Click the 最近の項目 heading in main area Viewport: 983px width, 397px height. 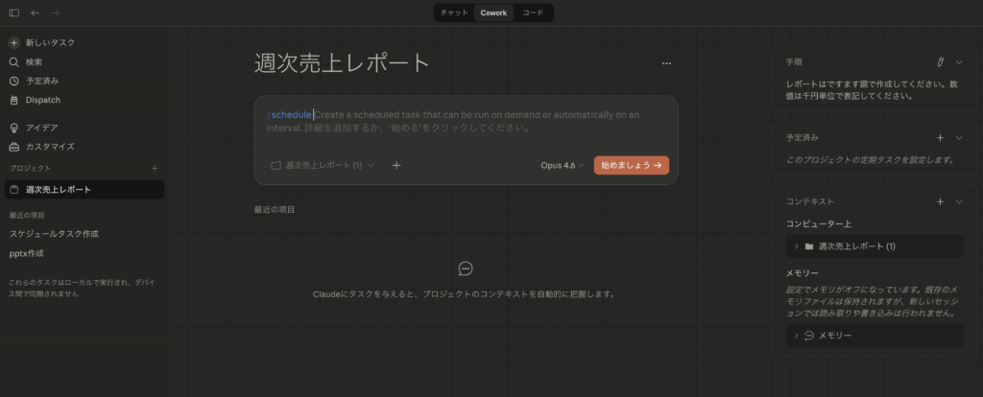click(x=275, y=210)
